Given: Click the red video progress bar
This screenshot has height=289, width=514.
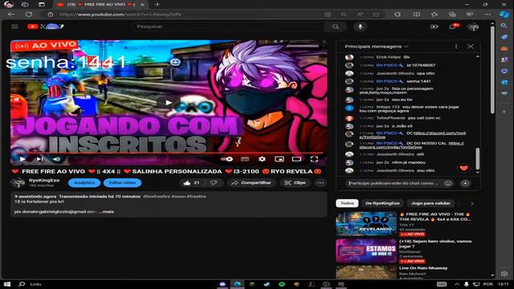Looking at the screenshot, I should click(166, 153).
